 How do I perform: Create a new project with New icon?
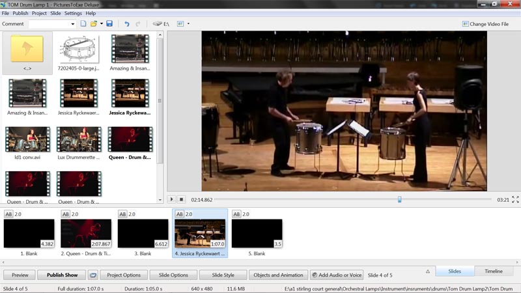pos(83,23)
